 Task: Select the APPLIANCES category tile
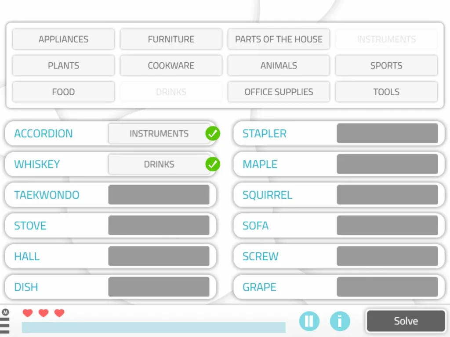[63, 39]
